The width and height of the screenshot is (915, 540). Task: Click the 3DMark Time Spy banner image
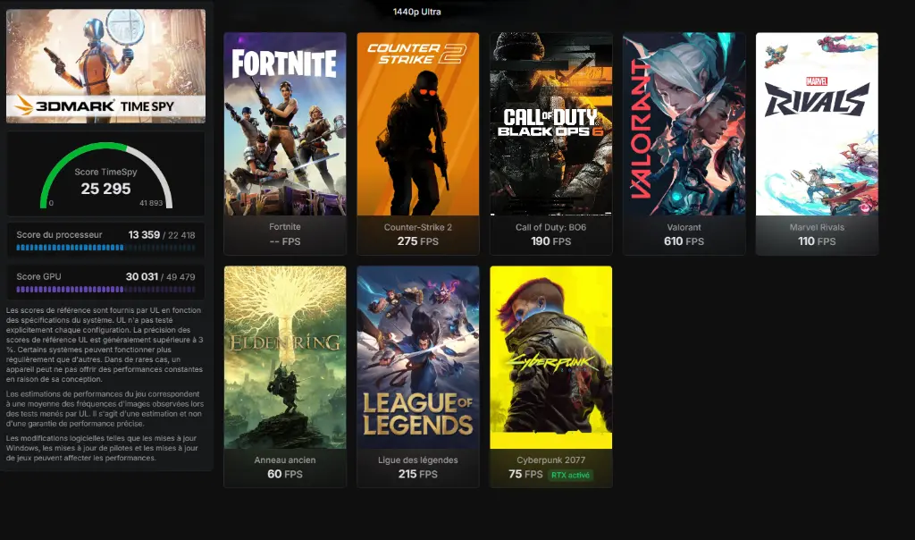point(105,66)
